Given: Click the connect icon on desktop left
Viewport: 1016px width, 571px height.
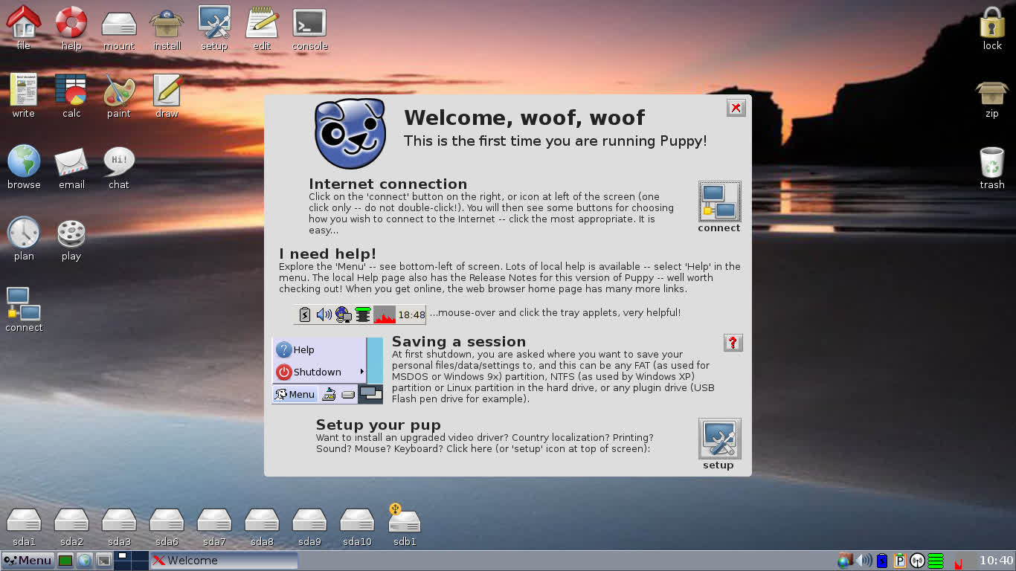Looking at the screenshot, I should tap(24, 304).
